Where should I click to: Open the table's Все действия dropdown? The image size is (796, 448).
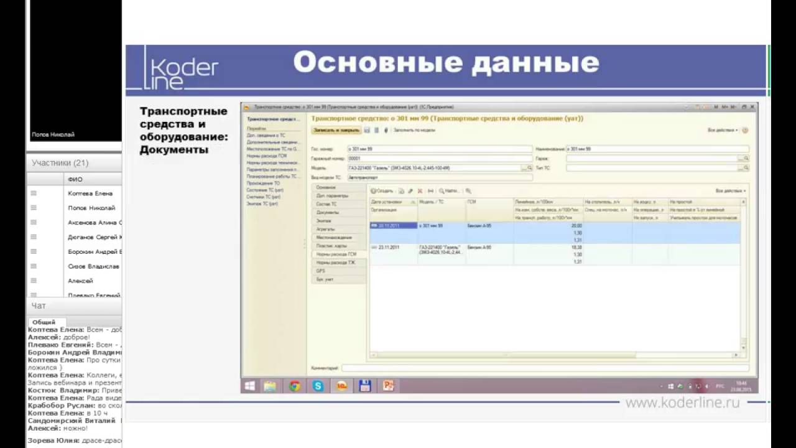(x=731, y=191)
